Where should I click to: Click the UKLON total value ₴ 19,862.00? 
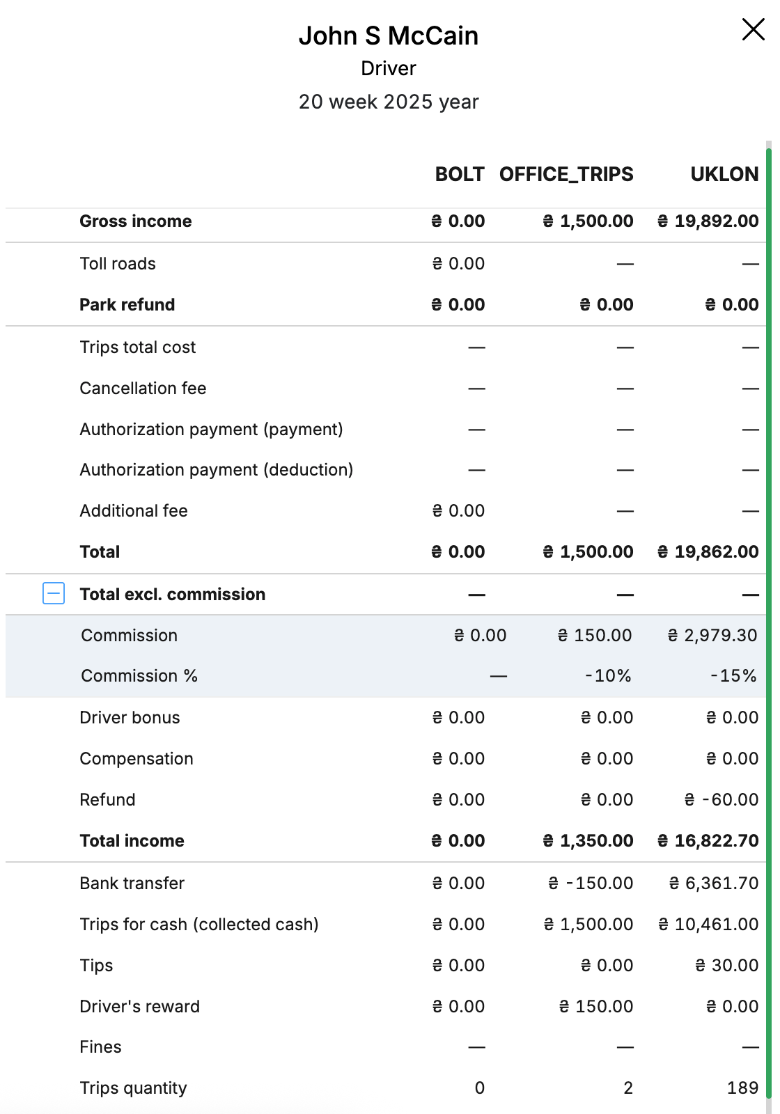pyautogui.click(x=708, y=551)
